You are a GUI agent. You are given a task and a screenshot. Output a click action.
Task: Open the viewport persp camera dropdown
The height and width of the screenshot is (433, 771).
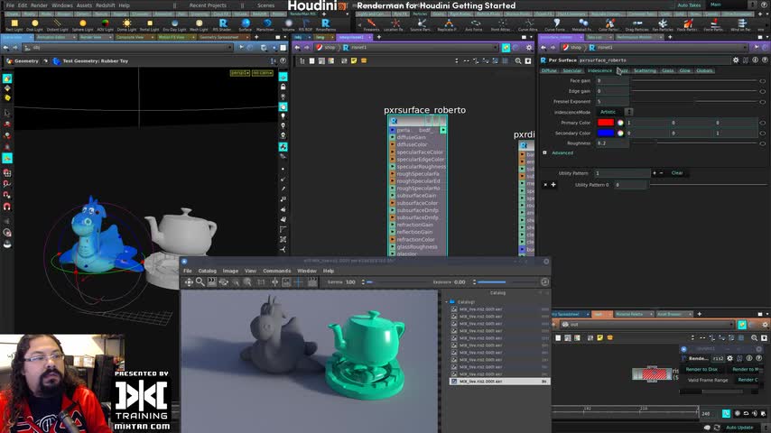(x=239, y=73)
